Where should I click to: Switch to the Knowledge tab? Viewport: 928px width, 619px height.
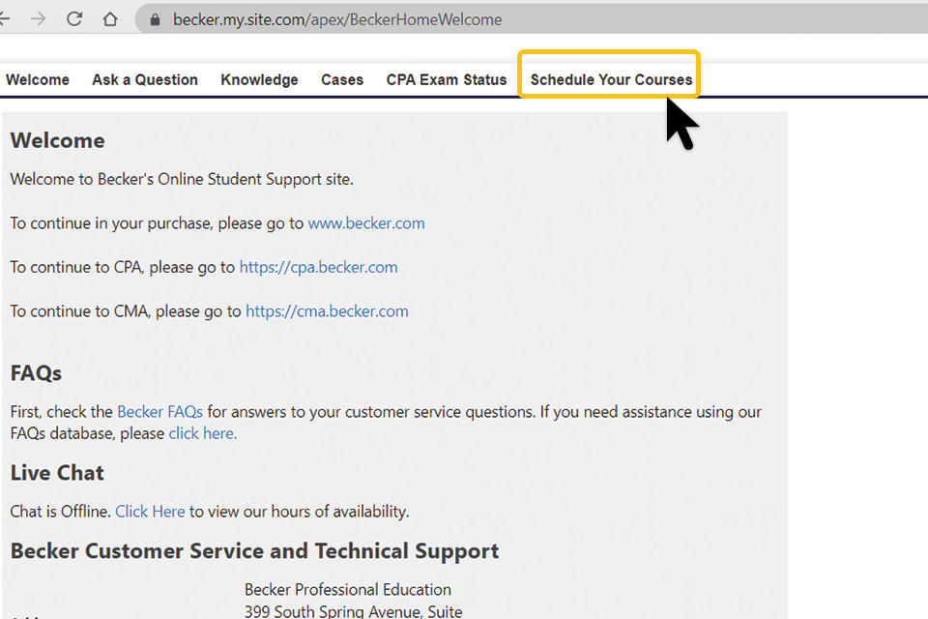[259, 80]
